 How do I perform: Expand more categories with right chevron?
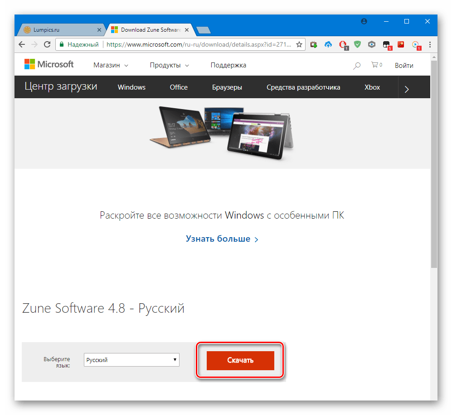407,89
